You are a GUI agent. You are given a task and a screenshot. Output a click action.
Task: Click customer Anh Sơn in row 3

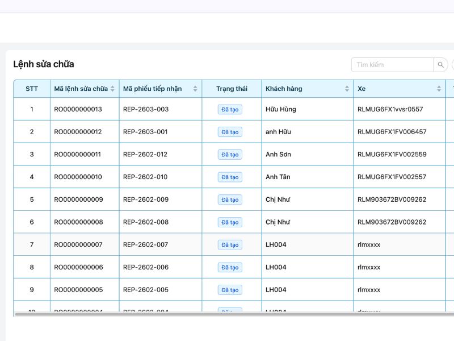[278, 155]
